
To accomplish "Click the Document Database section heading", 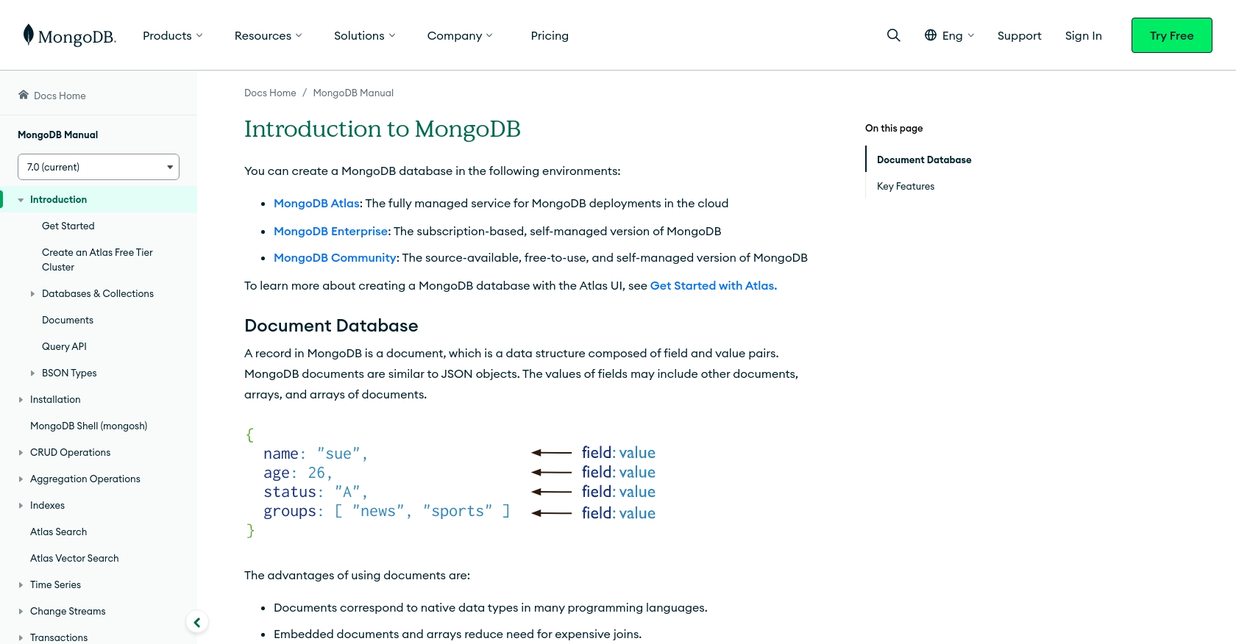I will coord(331,326).
